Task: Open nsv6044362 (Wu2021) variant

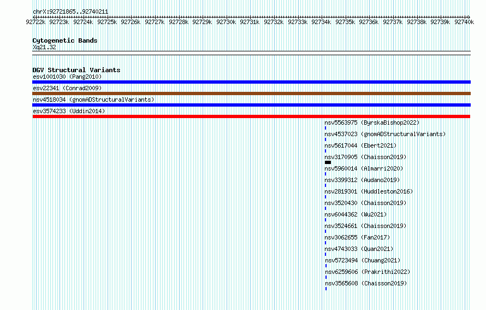Action: 355,214
